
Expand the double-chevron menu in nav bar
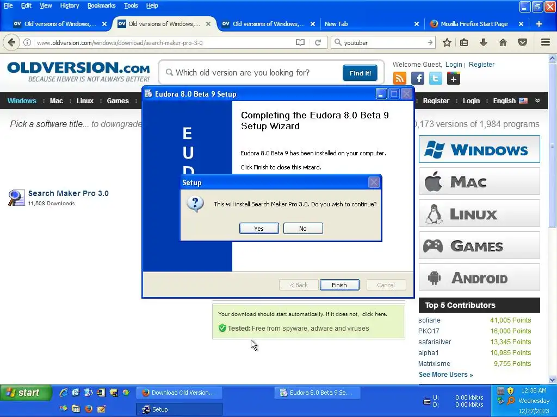[538, 100]
